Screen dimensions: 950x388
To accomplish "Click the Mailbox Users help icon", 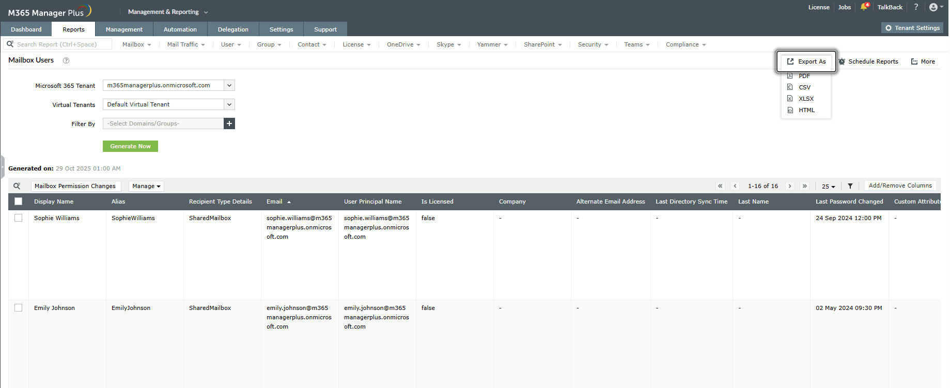I will (x=66, y=60).
